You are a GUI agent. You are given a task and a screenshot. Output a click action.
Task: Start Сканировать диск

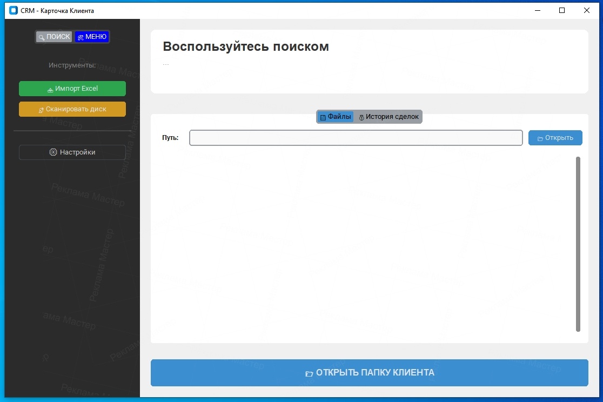pos(72,109)
